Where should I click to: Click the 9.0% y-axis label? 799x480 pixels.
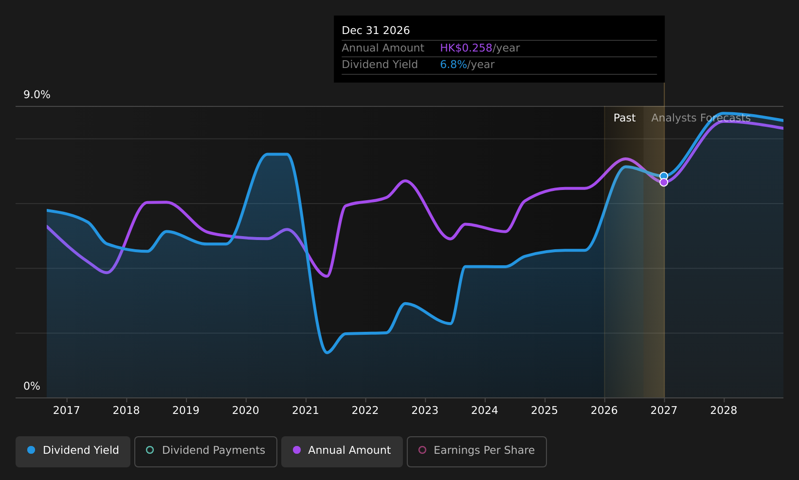pos(37,95)
